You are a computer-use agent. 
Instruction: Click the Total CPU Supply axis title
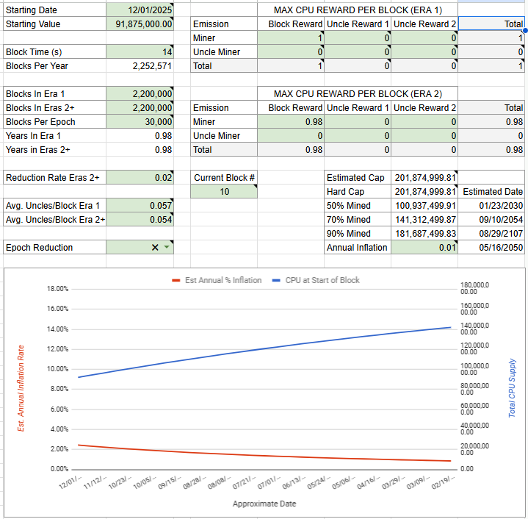click(512, 388)
